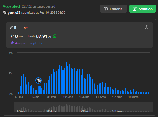Click the tallest bar near 1045ms
158x117 pixels.
[66, 78]
